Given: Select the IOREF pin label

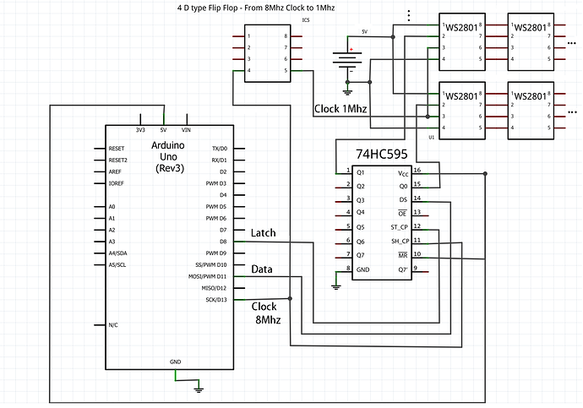Looking at the screenshot, I should pyautogui.click(x=117, y=183).
